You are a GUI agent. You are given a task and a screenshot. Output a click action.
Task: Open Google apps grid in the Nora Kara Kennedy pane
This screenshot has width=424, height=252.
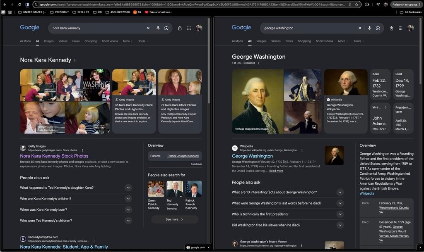(x=189, y=28)
